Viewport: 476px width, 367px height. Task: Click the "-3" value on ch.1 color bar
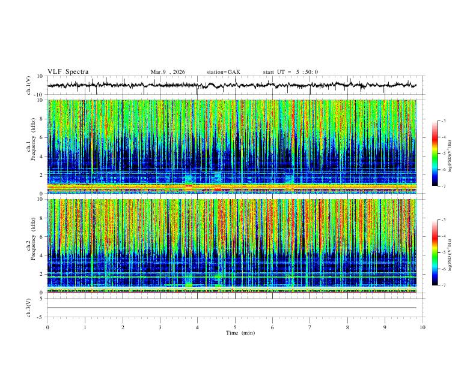[443, 121]
